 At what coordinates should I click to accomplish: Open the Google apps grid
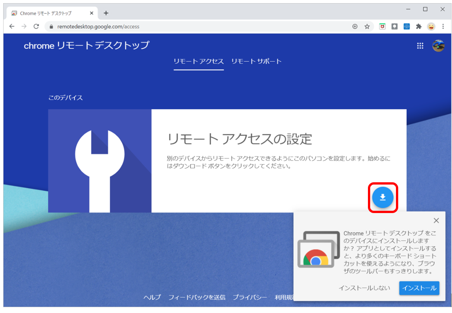click(x=420, y=46)
